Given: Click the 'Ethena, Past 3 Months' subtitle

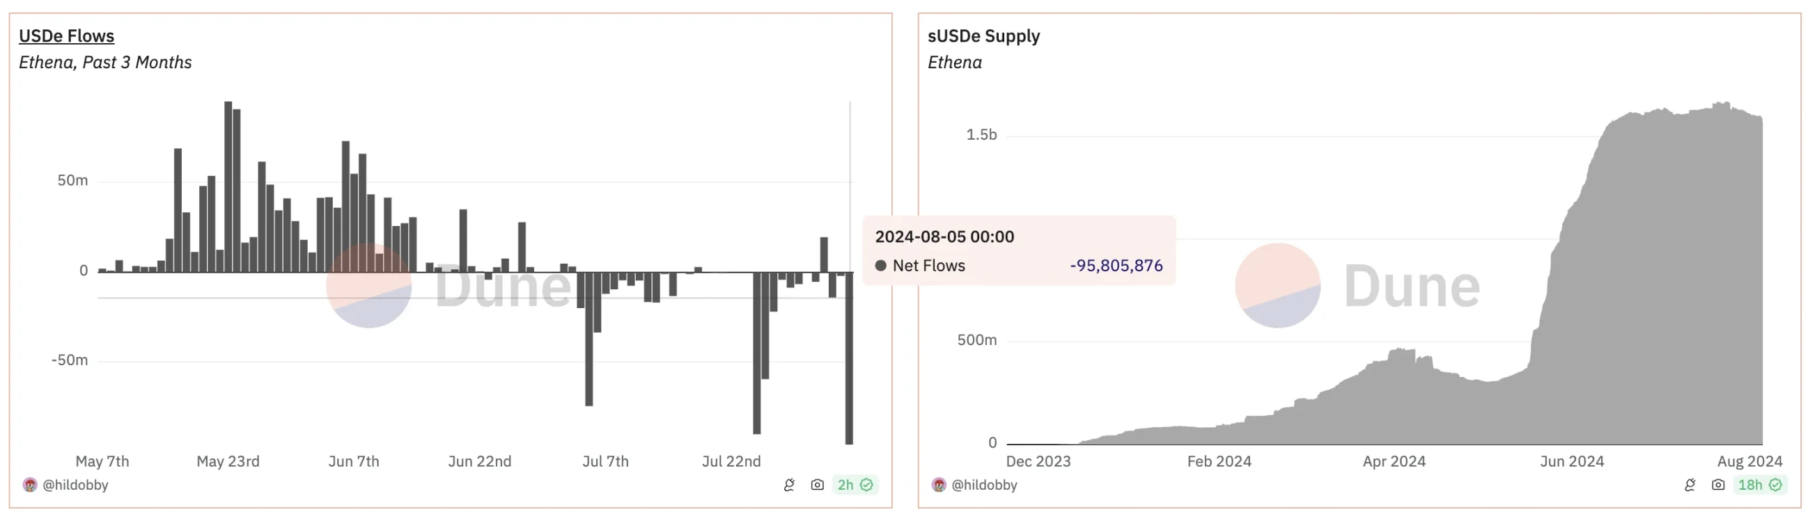Looking at the screenshot, I should click(x=105, y=63).
